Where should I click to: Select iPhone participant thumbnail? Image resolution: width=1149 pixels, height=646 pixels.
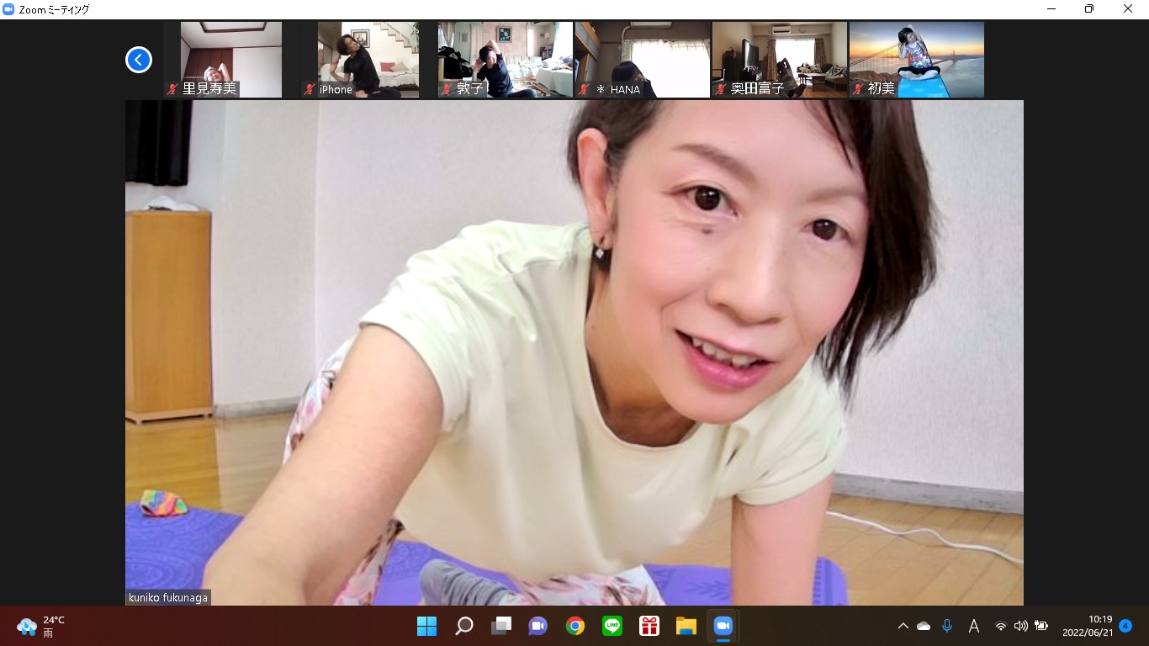[x=360, y=60]
